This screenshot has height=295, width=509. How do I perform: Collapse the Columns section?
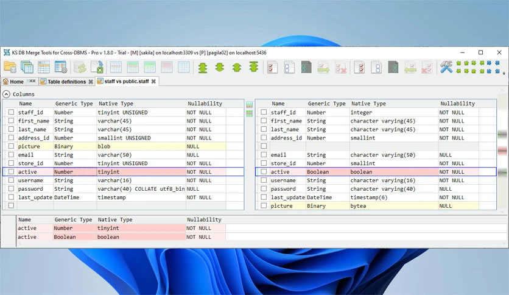click(x=6, y=94)
